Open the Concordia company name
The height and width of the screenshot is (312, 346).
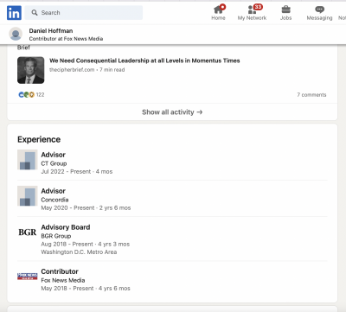54,200
